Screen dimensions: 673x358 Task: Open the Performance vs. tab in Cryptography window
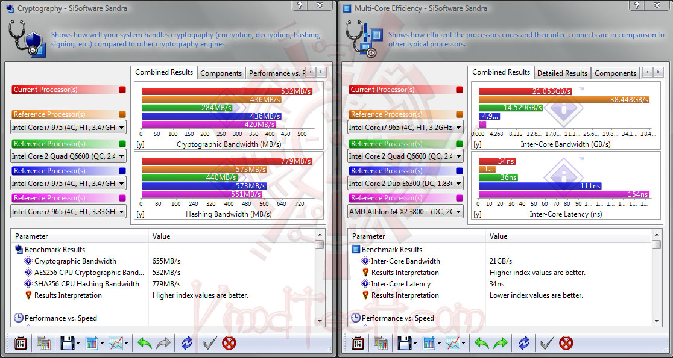click(x=275, y=73)
